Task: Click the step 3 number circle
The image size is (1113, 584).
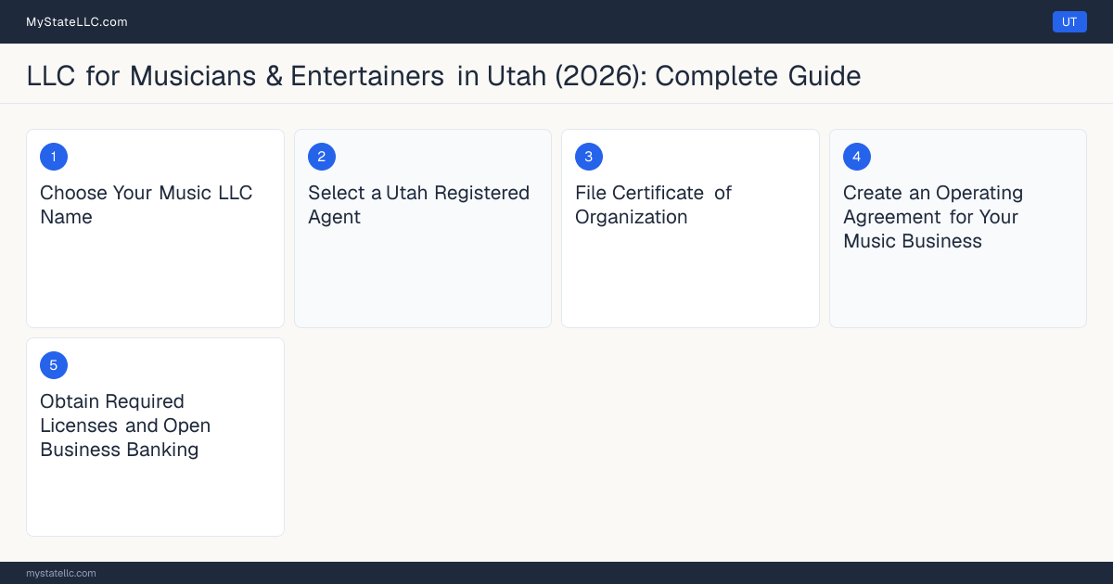Action: (x=589, y=157)
